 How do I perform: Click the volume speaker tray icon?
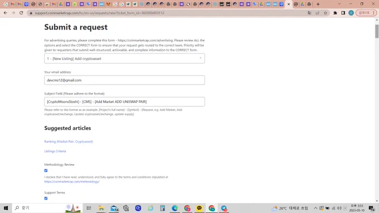339,208
